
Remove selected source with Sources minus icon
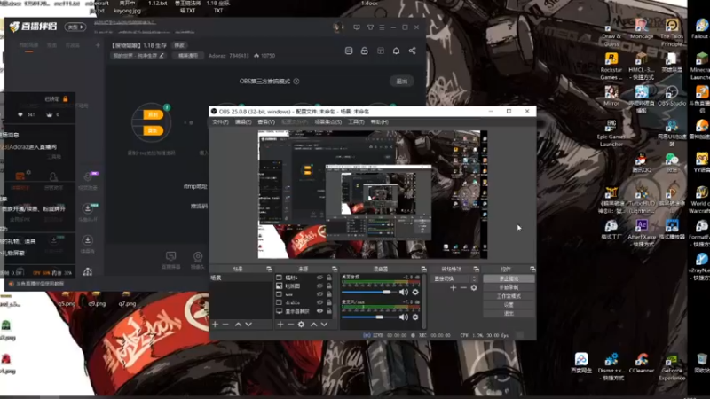[291, 325]
